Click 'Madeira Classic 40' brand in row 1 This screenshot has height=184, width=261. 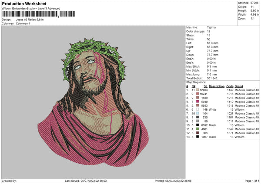pyautogui.click(x=247, y=90)
